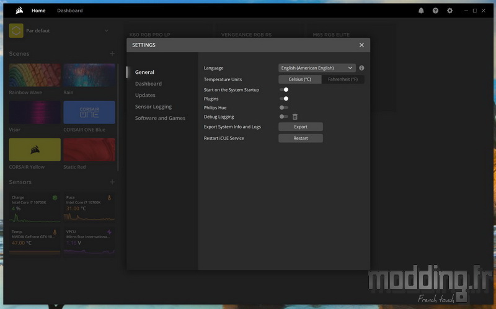Select Updates settings section

[145, 95]
